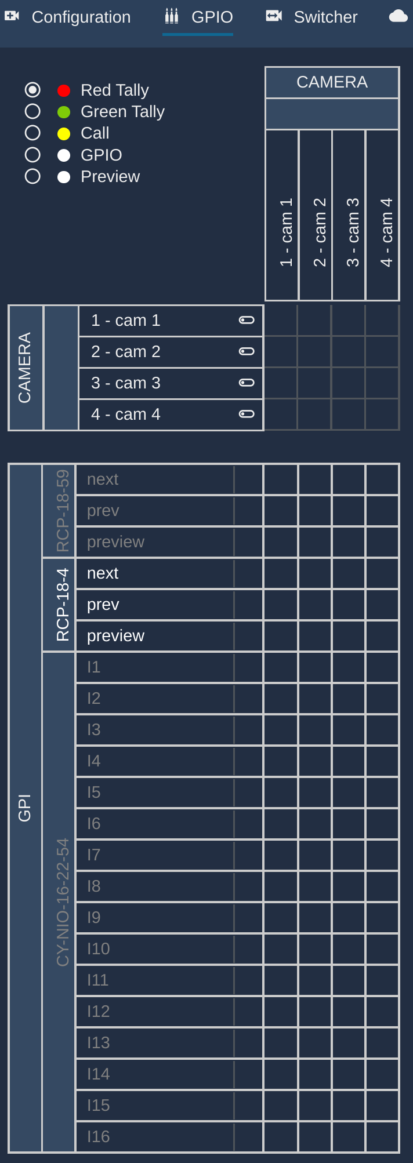Click the Switcher tab's camera icon

pyautogui.click(x=274, y=16)
